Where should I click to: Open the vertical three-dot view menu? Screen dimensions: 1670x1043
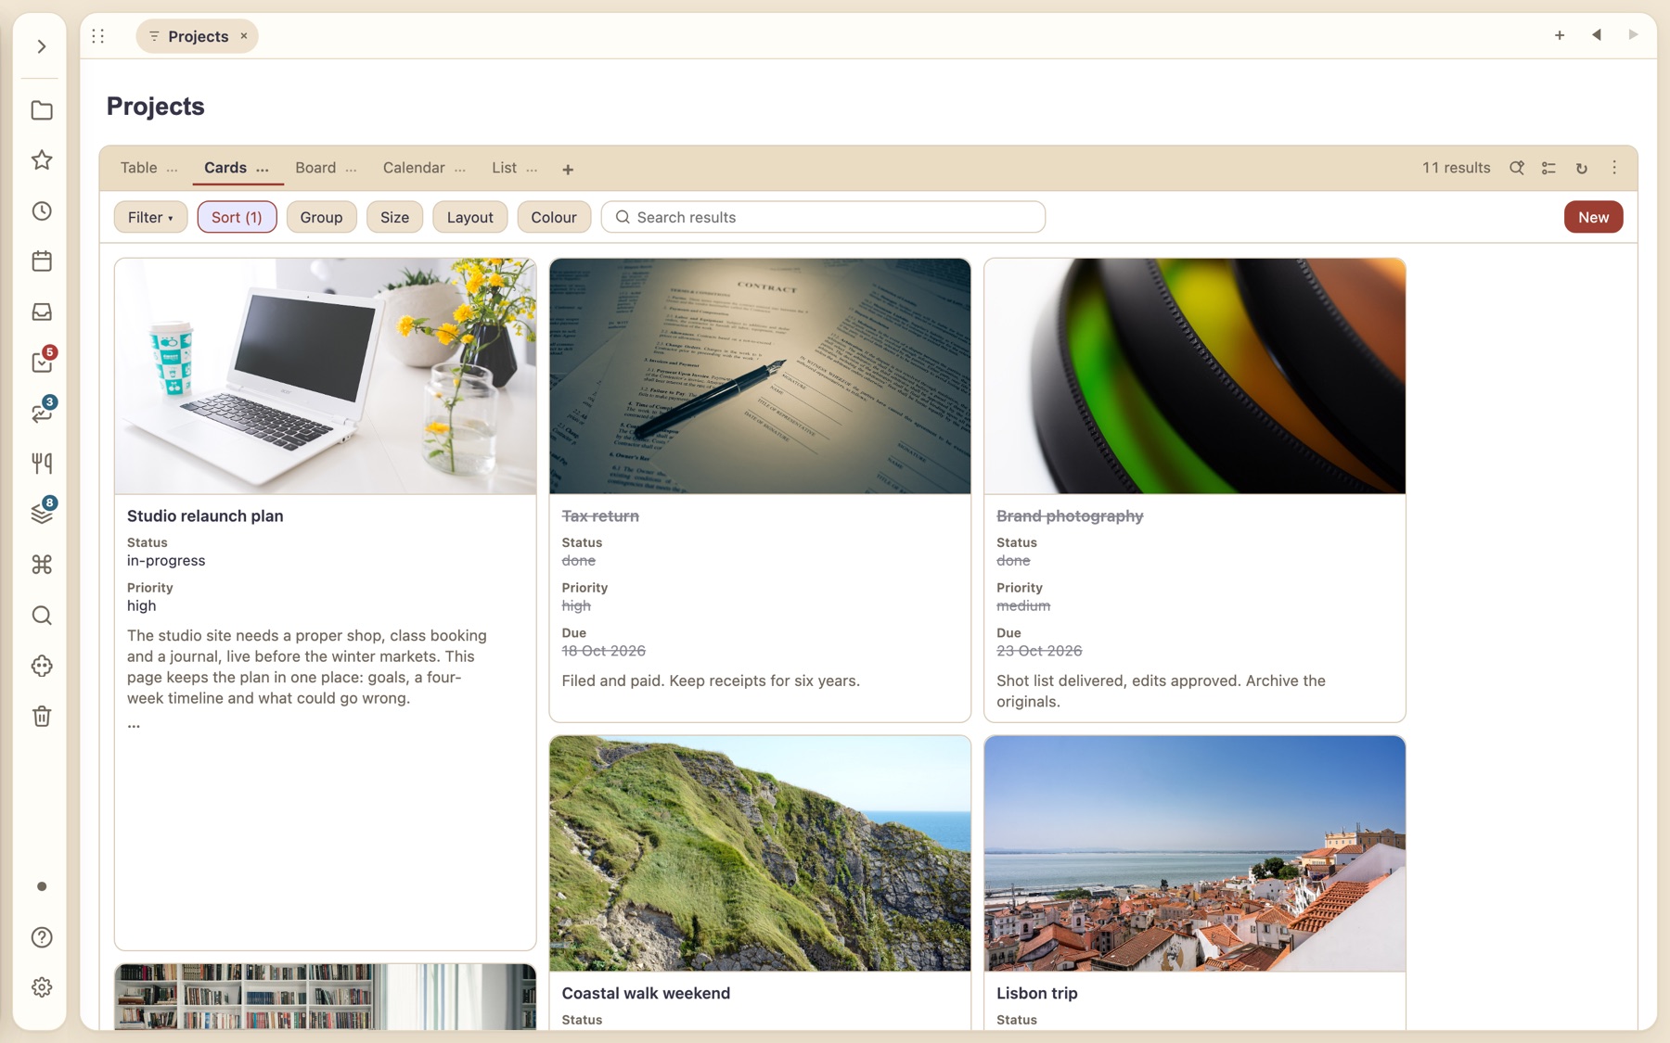(x=1614, y=168)
